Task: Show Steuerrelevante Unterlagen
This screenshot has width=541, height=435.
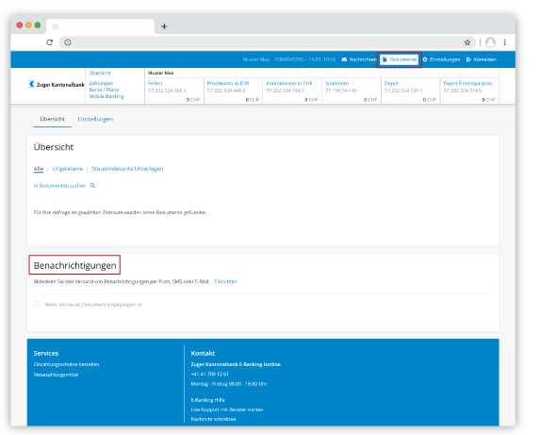Action: click(x=127, y=169)
